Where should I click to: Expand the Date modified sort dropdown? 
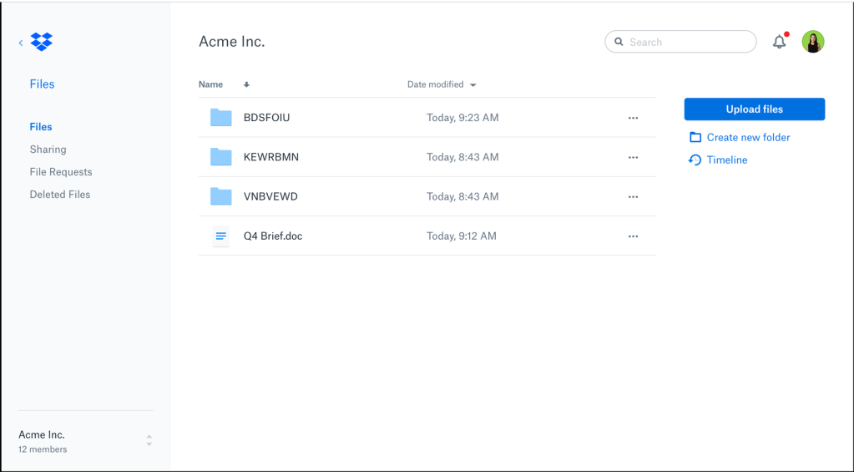click(473, 85)
